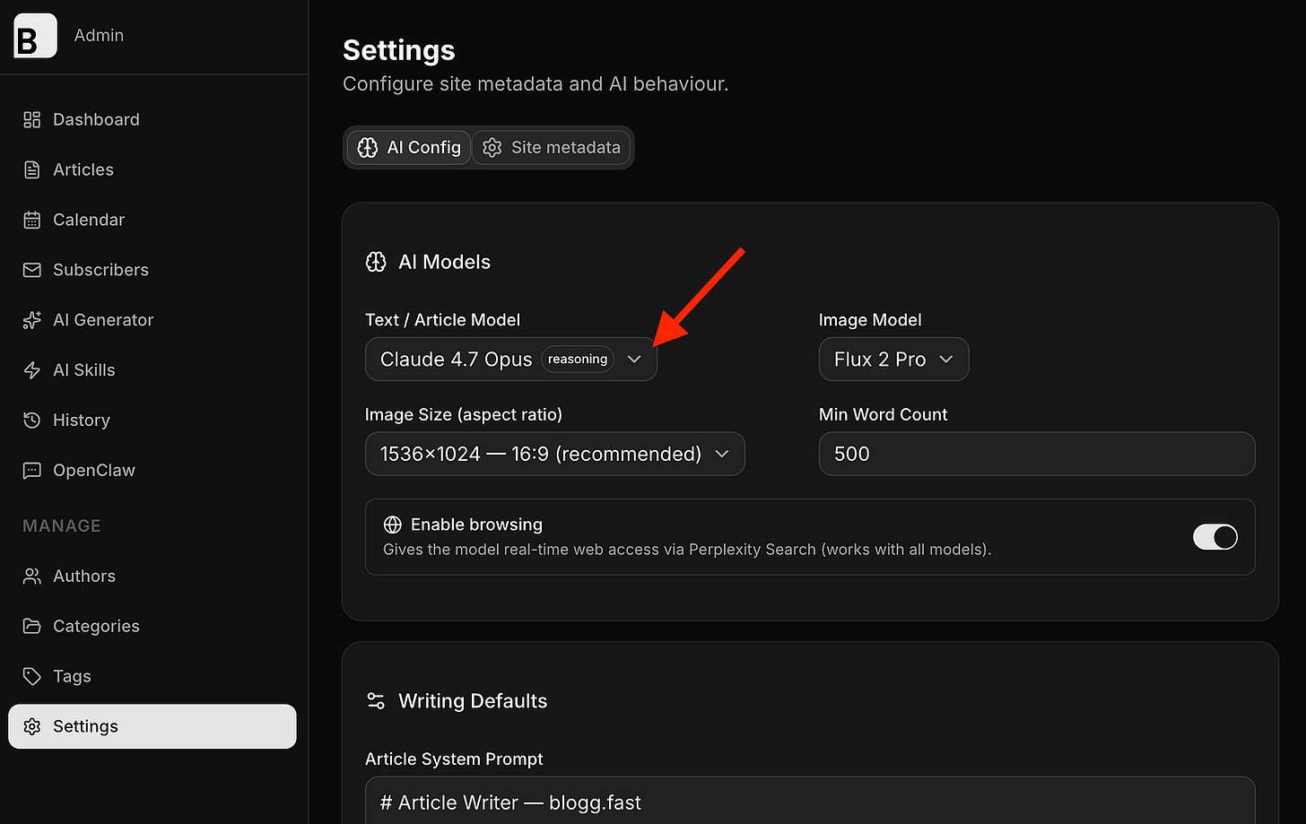
Task: Open Dashboard in the sidebar
Action: click(152, 120)
